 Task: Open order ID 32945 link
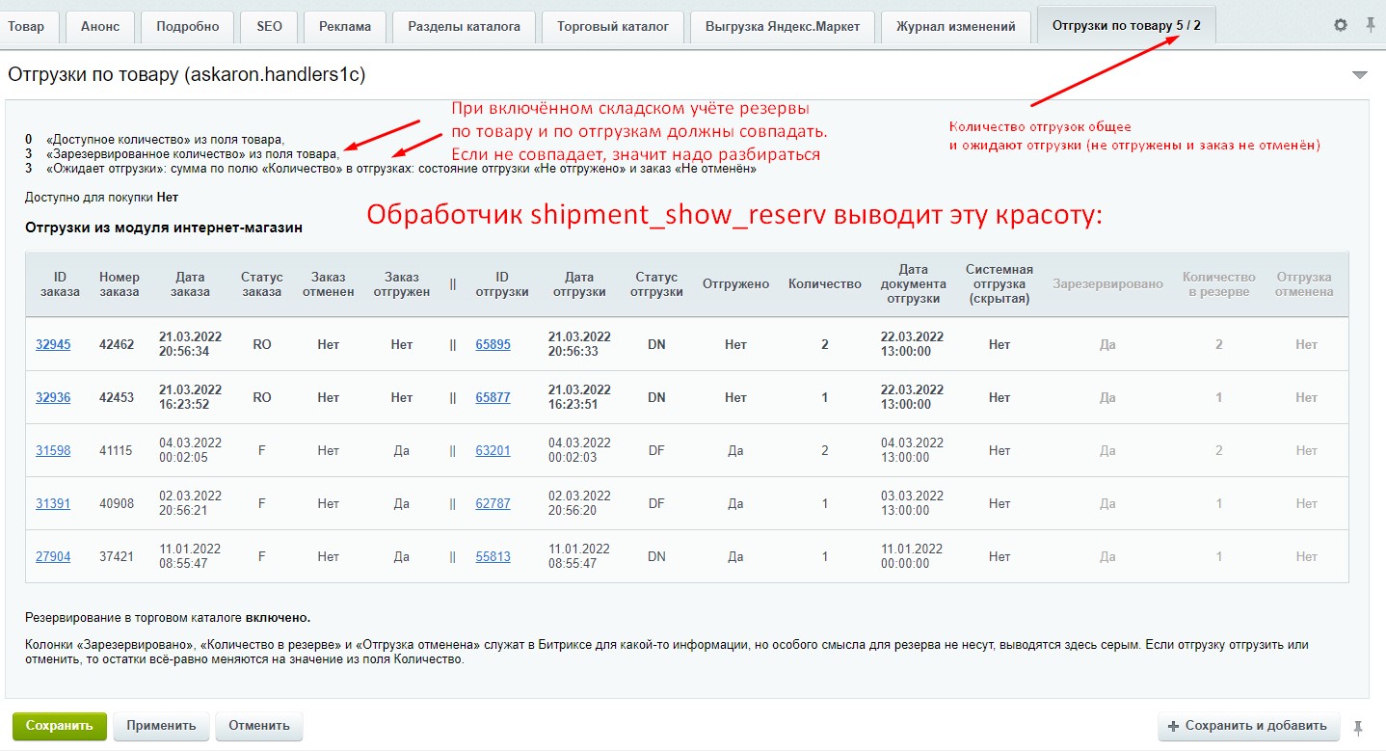[53, 344]
